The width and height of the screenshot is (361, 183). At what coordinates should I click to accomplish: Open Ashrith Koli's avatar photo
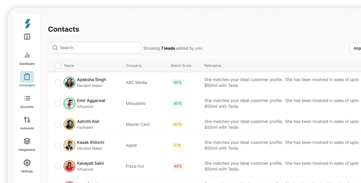point(69,124)
